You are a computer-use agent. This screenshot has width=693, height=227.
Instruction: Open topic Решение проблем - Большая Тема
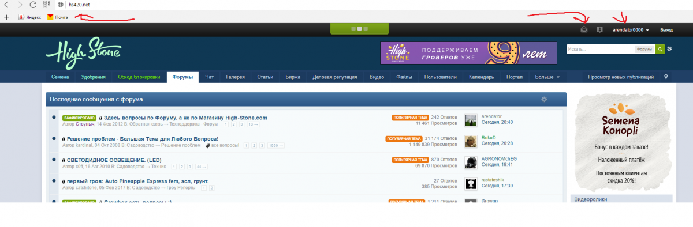pyautogui.click(x=143, y=139)
